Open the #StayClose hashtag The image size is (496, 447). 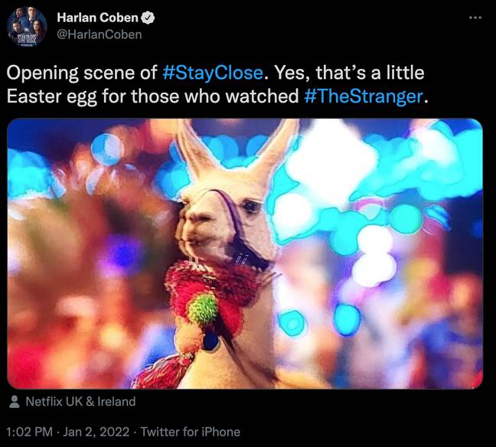click(x=213, y=73)
